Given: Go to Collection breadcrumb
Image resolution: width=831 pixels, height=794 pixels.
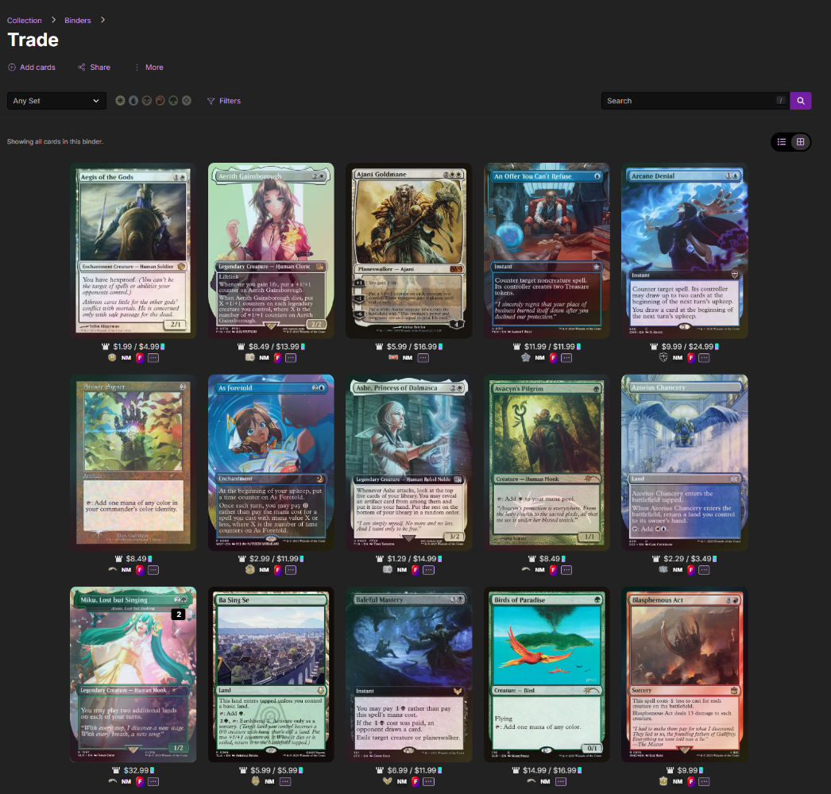Looking at the screenshot, I should [x=25, y=20].
